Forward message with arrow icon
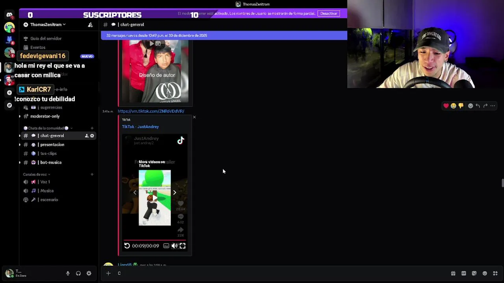Image resolution: width=504 pixels, height=283 pixels. (x=485, y=106)
